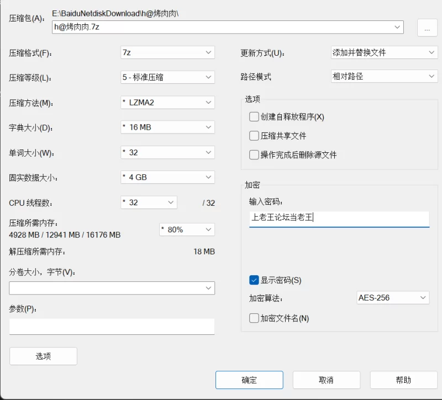This screenshot has height=400, width=442.
Task: Open the 更新方式 '添加并替换文件' dropdown
Action: pyautogui.click(x=385, y=52)
